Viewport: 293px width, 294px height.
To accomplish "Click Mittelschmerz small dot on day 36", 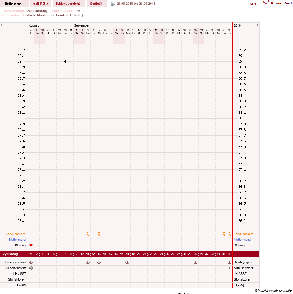I will (x=230, y=268).
